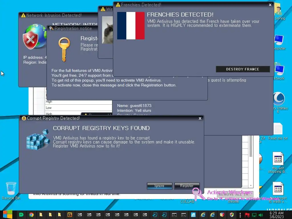Open the Glary Utilities 4 desktop icon

pyautogui.click(x=279, y=102)
